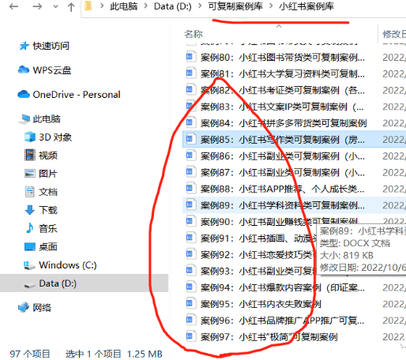
Task: Expand chevron after 此电脑 in breadcrumb
Action: [x=145, y=6]
